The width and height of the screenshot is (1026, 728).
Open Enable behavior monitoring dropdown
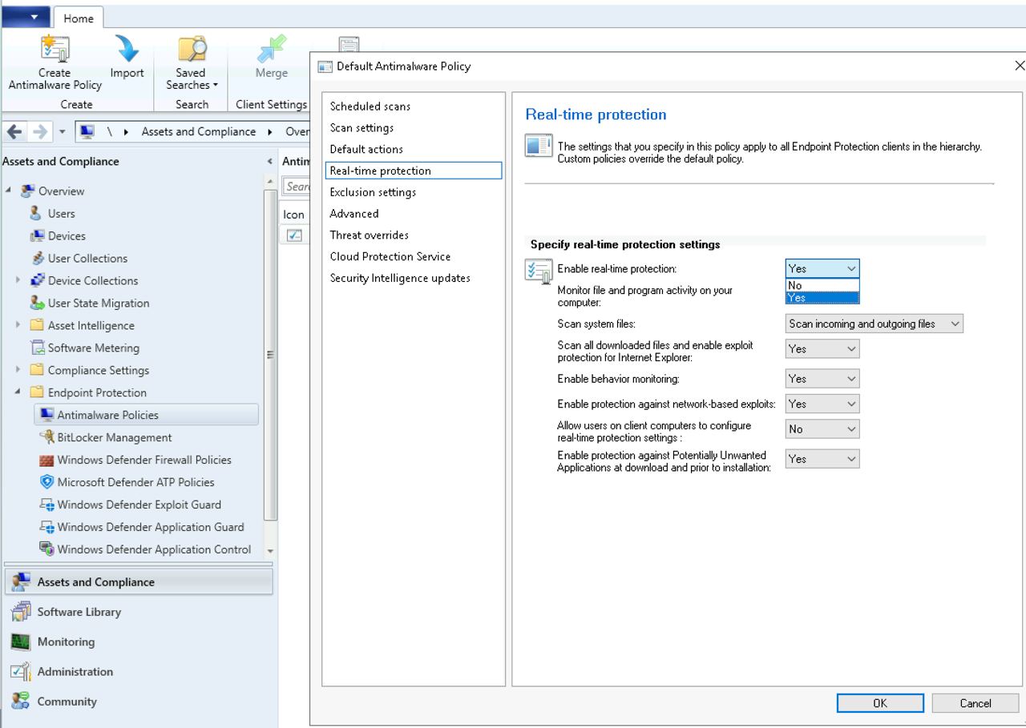click(822, 378)
